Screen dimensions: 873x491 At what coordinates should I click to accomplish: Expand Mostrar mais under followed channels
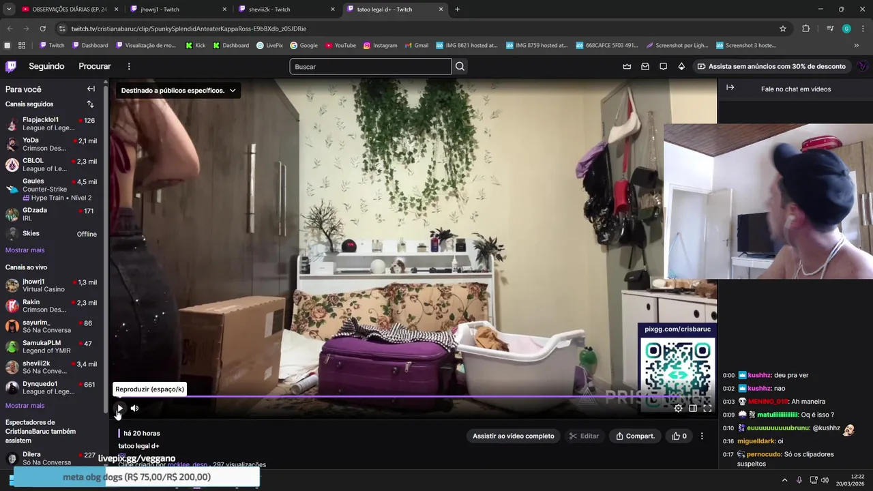click(25, 250)
